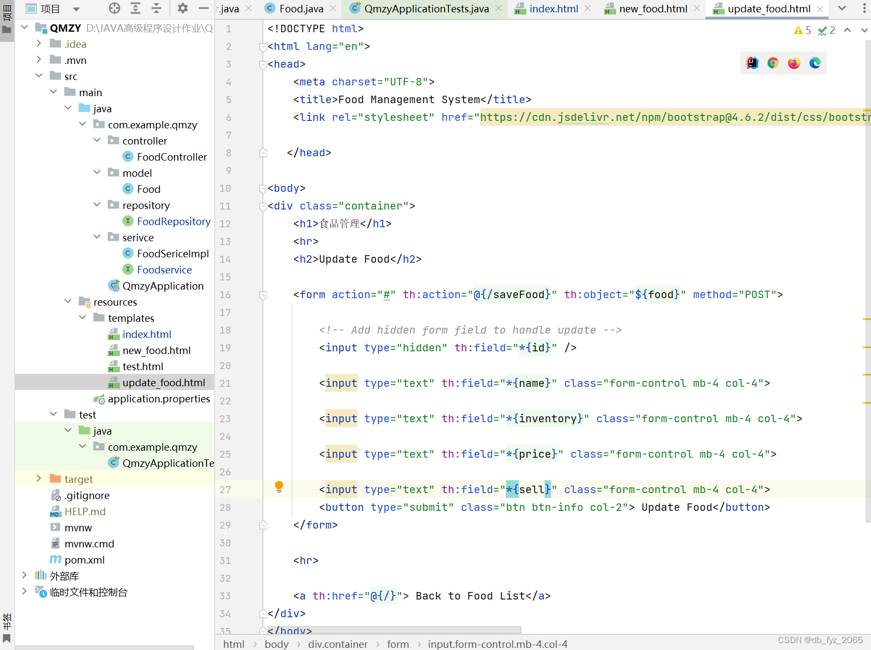Click the locate-file target icon in project toolbar

click(115, 8)
